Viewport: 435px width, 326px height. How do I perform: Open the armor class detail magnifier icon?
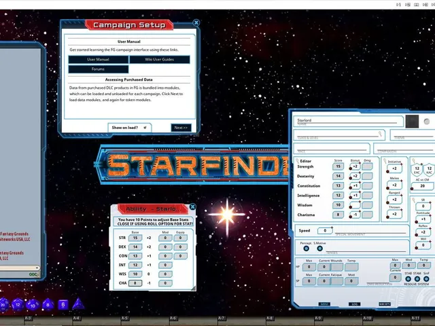[413, 161]
